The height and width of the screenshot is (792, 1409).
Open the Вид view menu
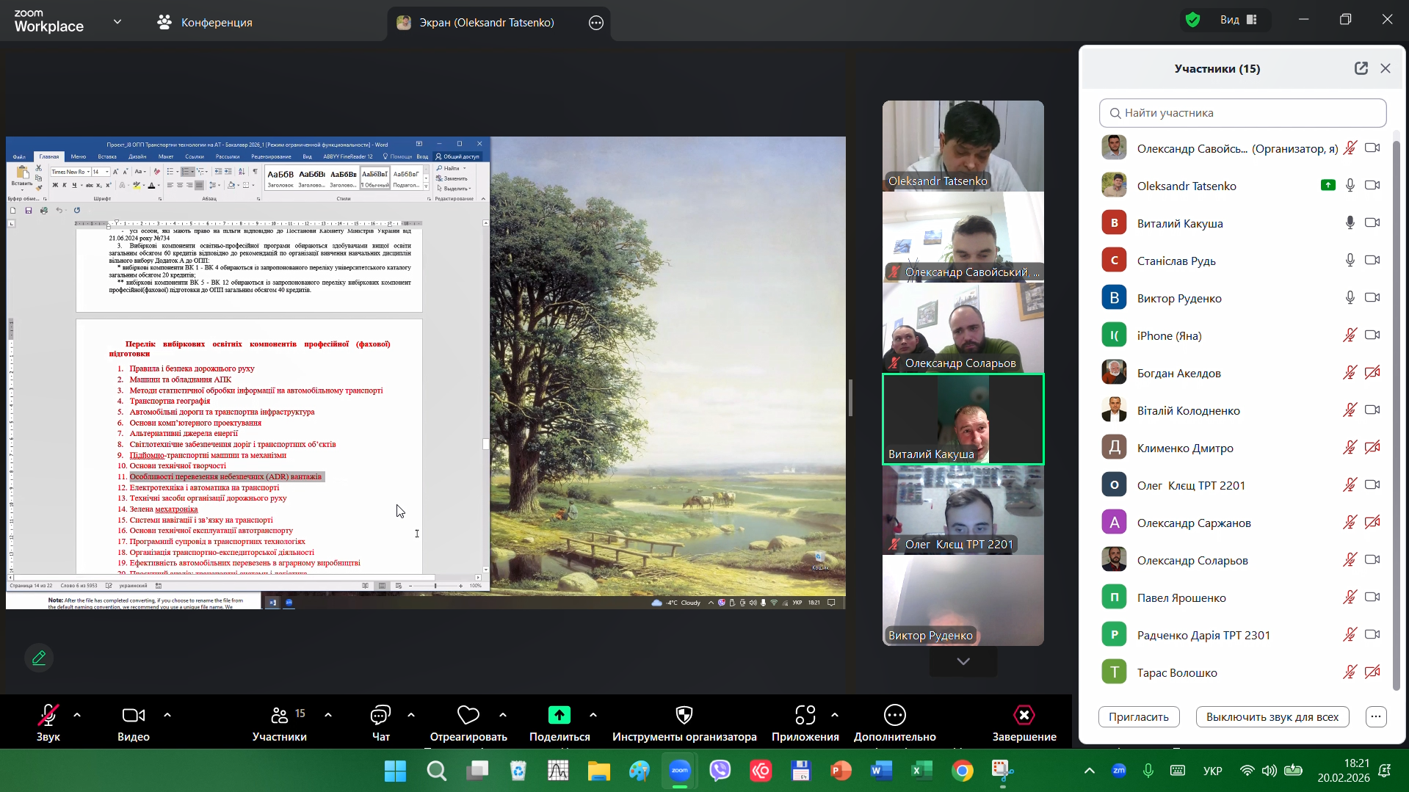[x=1238, y=20]
